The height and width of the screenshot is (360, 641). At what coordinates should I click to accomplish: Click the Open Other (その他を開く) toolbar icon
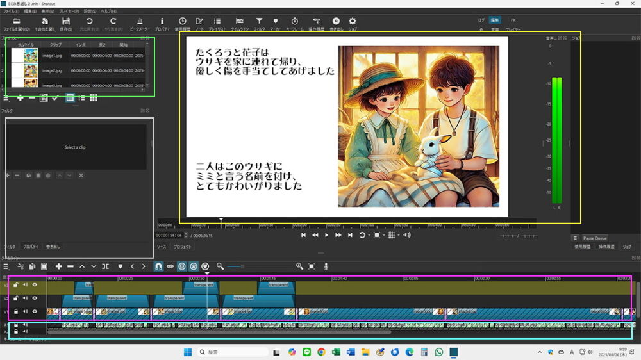coord(45,21)
